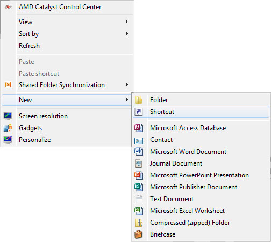
Task: Expand the View submenu arrow
Action: click(127, 22)
